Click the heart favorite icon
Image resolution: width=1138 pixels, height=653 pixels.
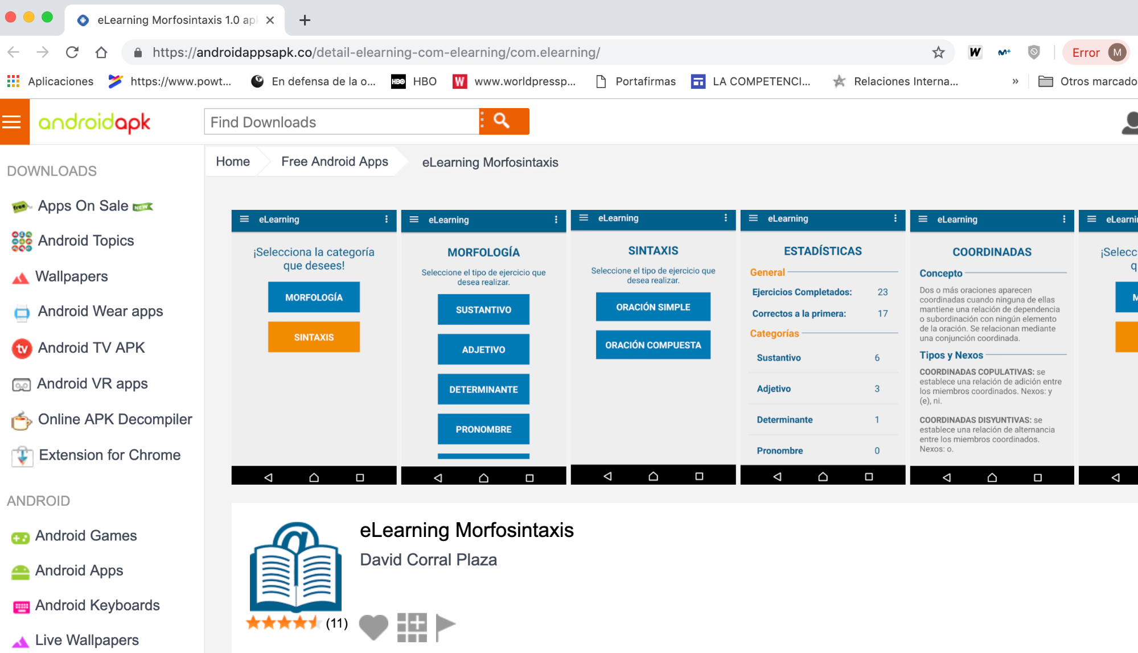(x=373, y=626)
